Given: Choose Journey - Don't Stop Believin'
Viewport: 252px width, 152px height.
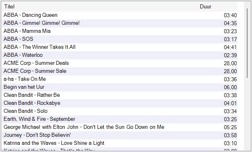Looking at the screenshot, I should (x=120, y=136).
